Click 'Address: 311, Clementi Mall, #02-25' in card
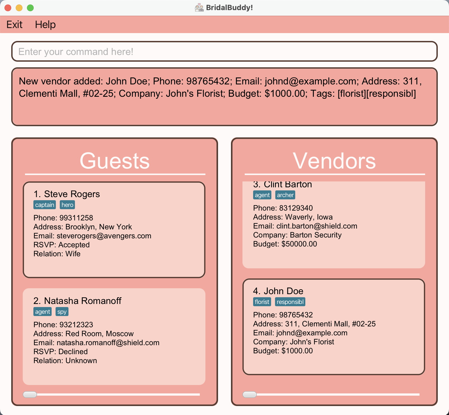Viewport: 449px width, 415px height. click(x=314, y=324)
